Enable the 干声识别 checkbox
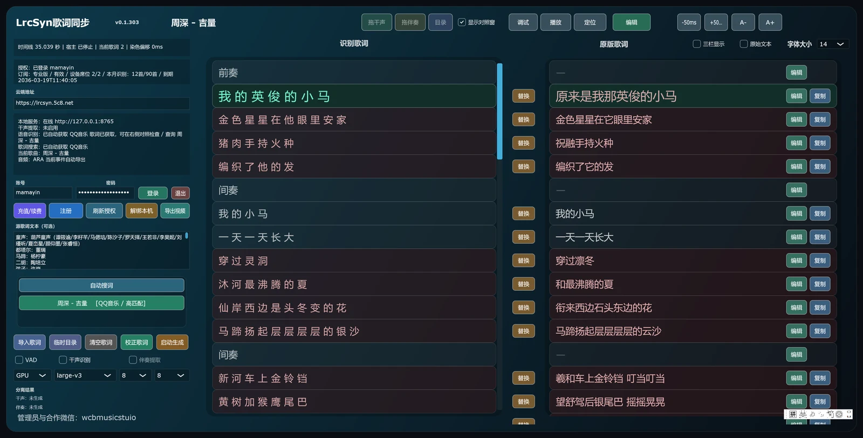This screenshot has width=863, height=438. tap(63, 360)
